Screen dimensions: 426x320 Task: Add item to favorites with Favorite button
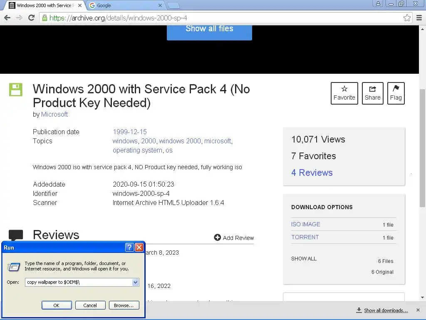point(344,93)
